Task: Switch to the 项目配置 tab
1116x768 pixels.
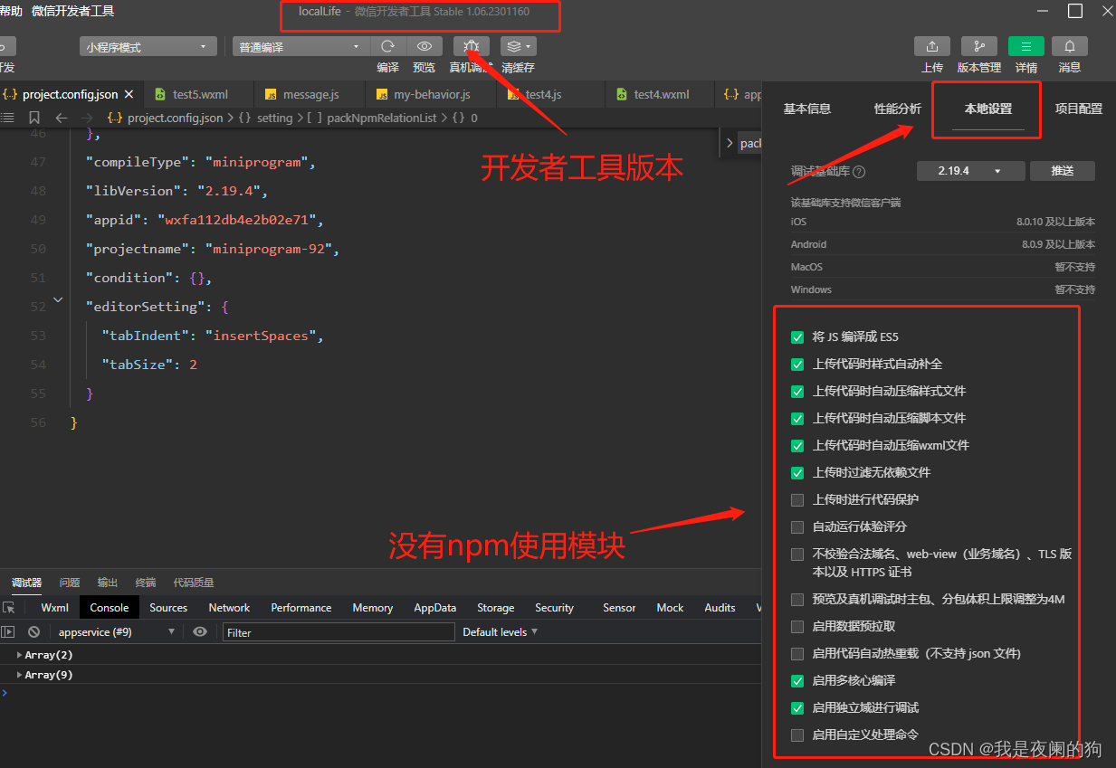Action: [1078, 109]
